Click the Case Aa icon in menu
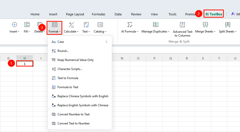This screenshot has height=132, width=240. (x=54, y=42)
